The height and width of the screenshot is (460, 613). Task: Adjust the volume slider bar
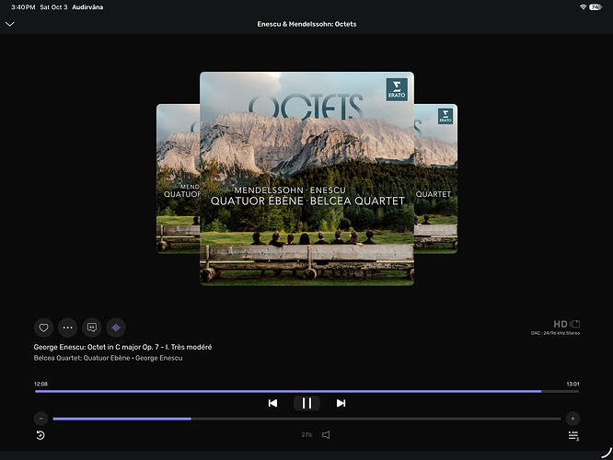coord(306,419)
